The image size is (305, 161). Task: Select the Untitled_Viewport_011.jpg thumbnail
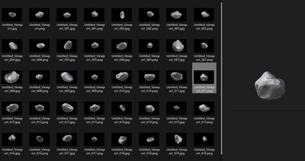click(x=176, y=77)
